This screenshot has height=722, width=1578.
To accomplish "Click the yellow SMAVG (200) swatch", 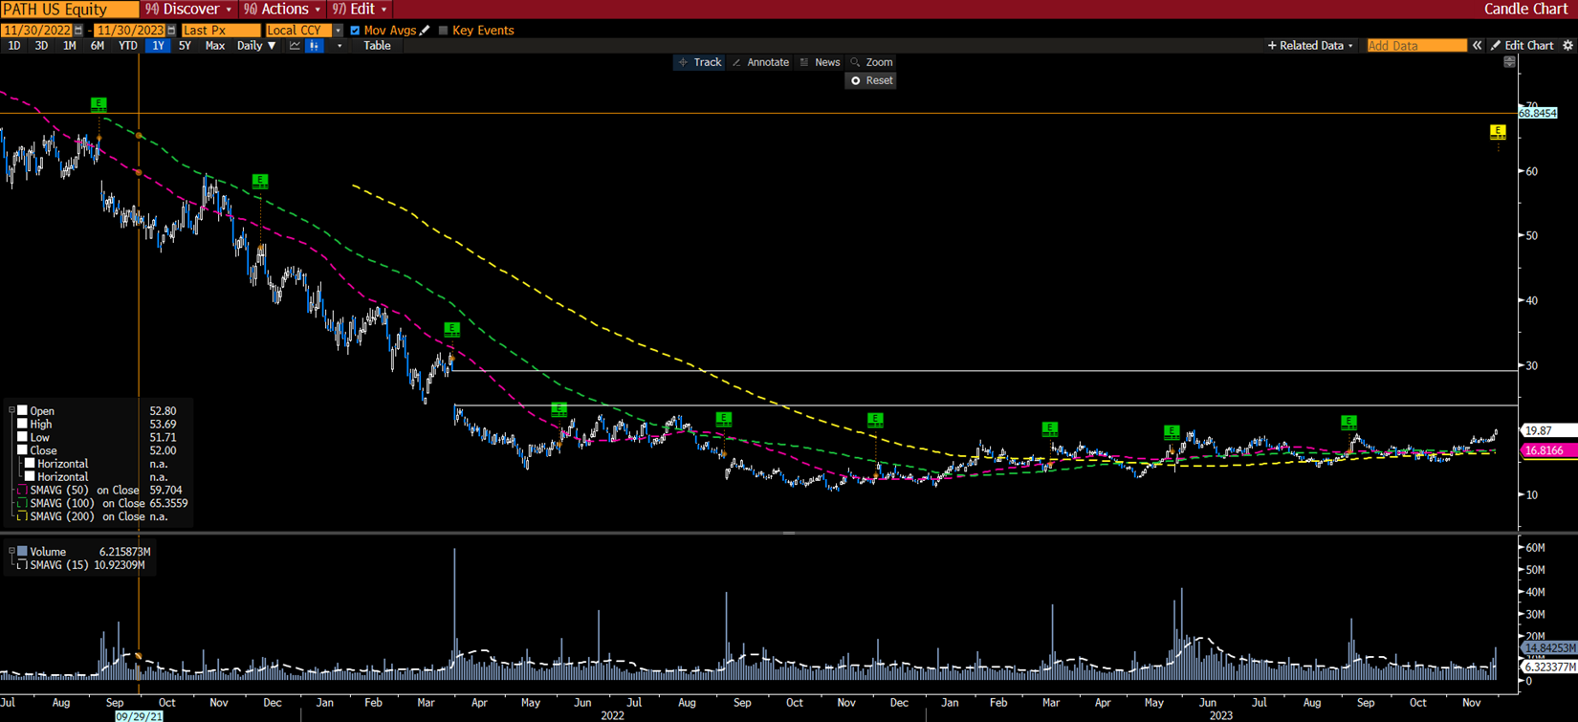I will coord(22,516).
